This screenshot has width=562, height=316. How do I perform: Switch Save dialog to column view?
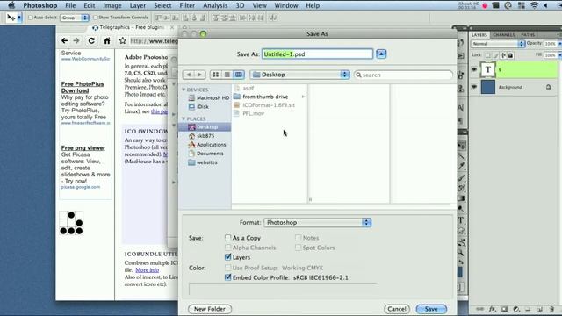tap(239, 75)
